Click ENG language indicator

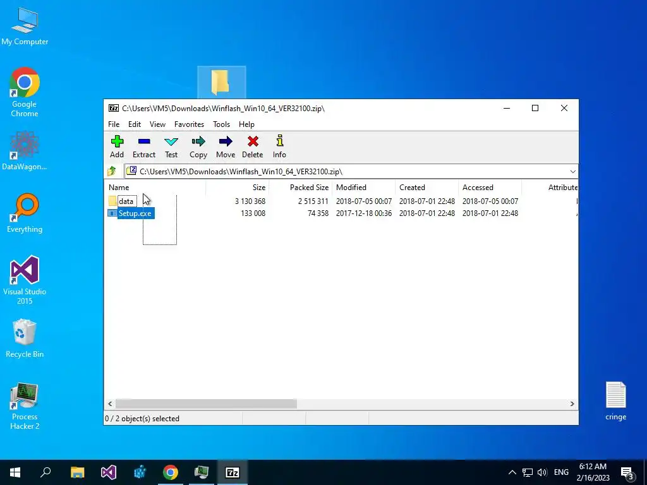(561, 472)
